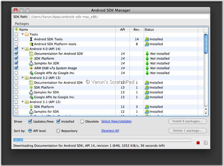Click the API 14 Samples for SDK flask icon
This screenshot has height=166, width=223.
tap(31, 63)
